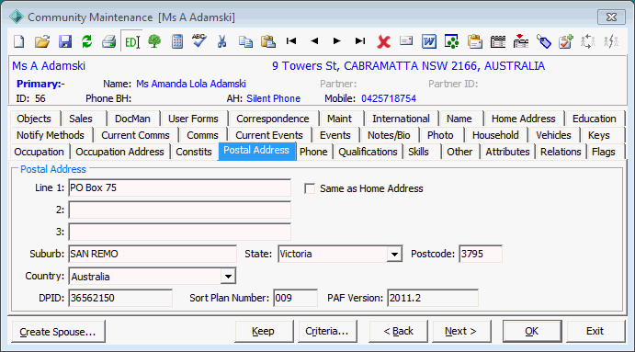
Task: Click the New record blank page icon
Action: click(19, 41)
